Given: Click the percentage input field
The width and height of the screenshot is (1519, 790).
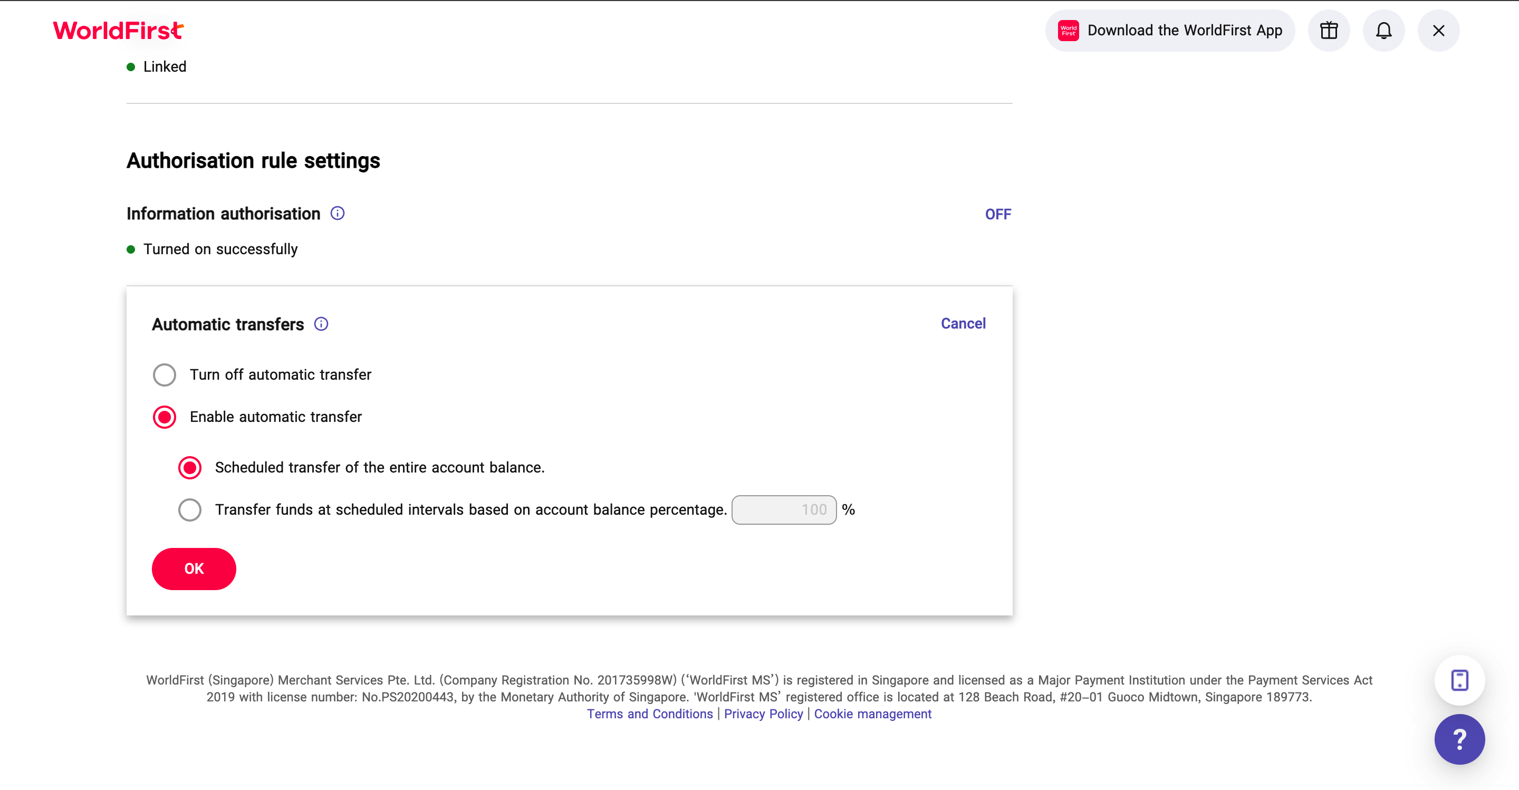Looking at the screenshot, I should pyautogui.click(x=783, y=510).
